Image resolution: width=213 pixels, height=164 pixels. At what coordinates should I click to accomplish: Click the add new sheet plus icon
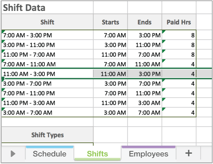(188, 153)
